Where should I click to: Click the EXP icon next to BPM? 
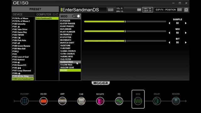tap(139, 10)
